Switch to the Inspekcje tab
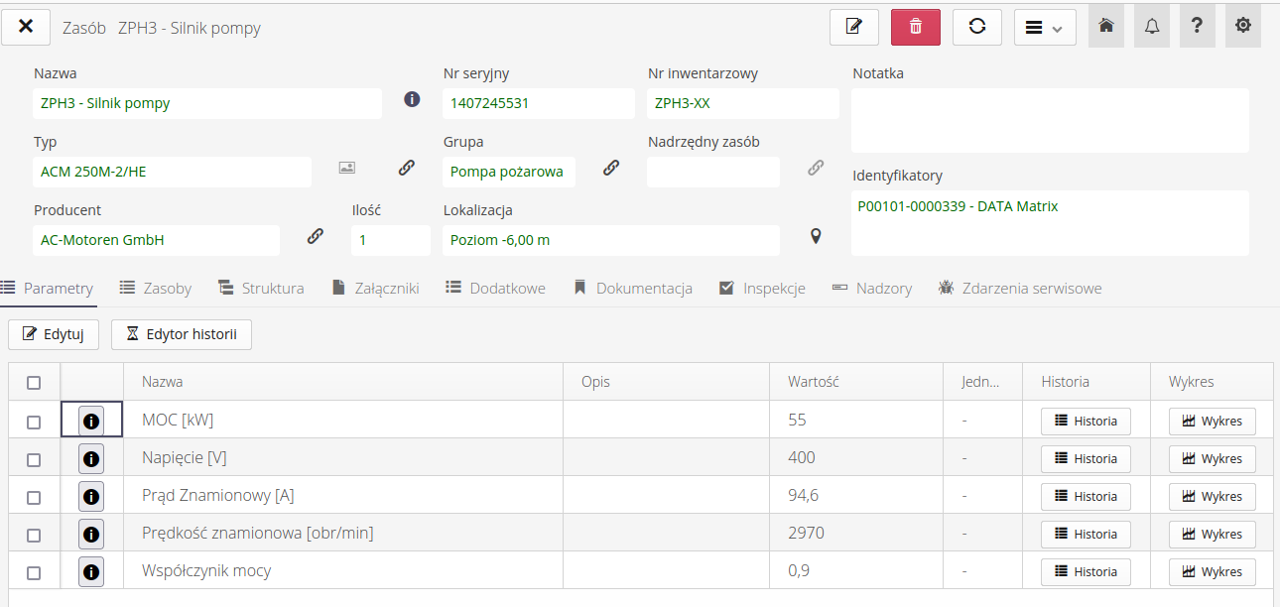This screenshot has height=607, width=1280. click(762, 289)
